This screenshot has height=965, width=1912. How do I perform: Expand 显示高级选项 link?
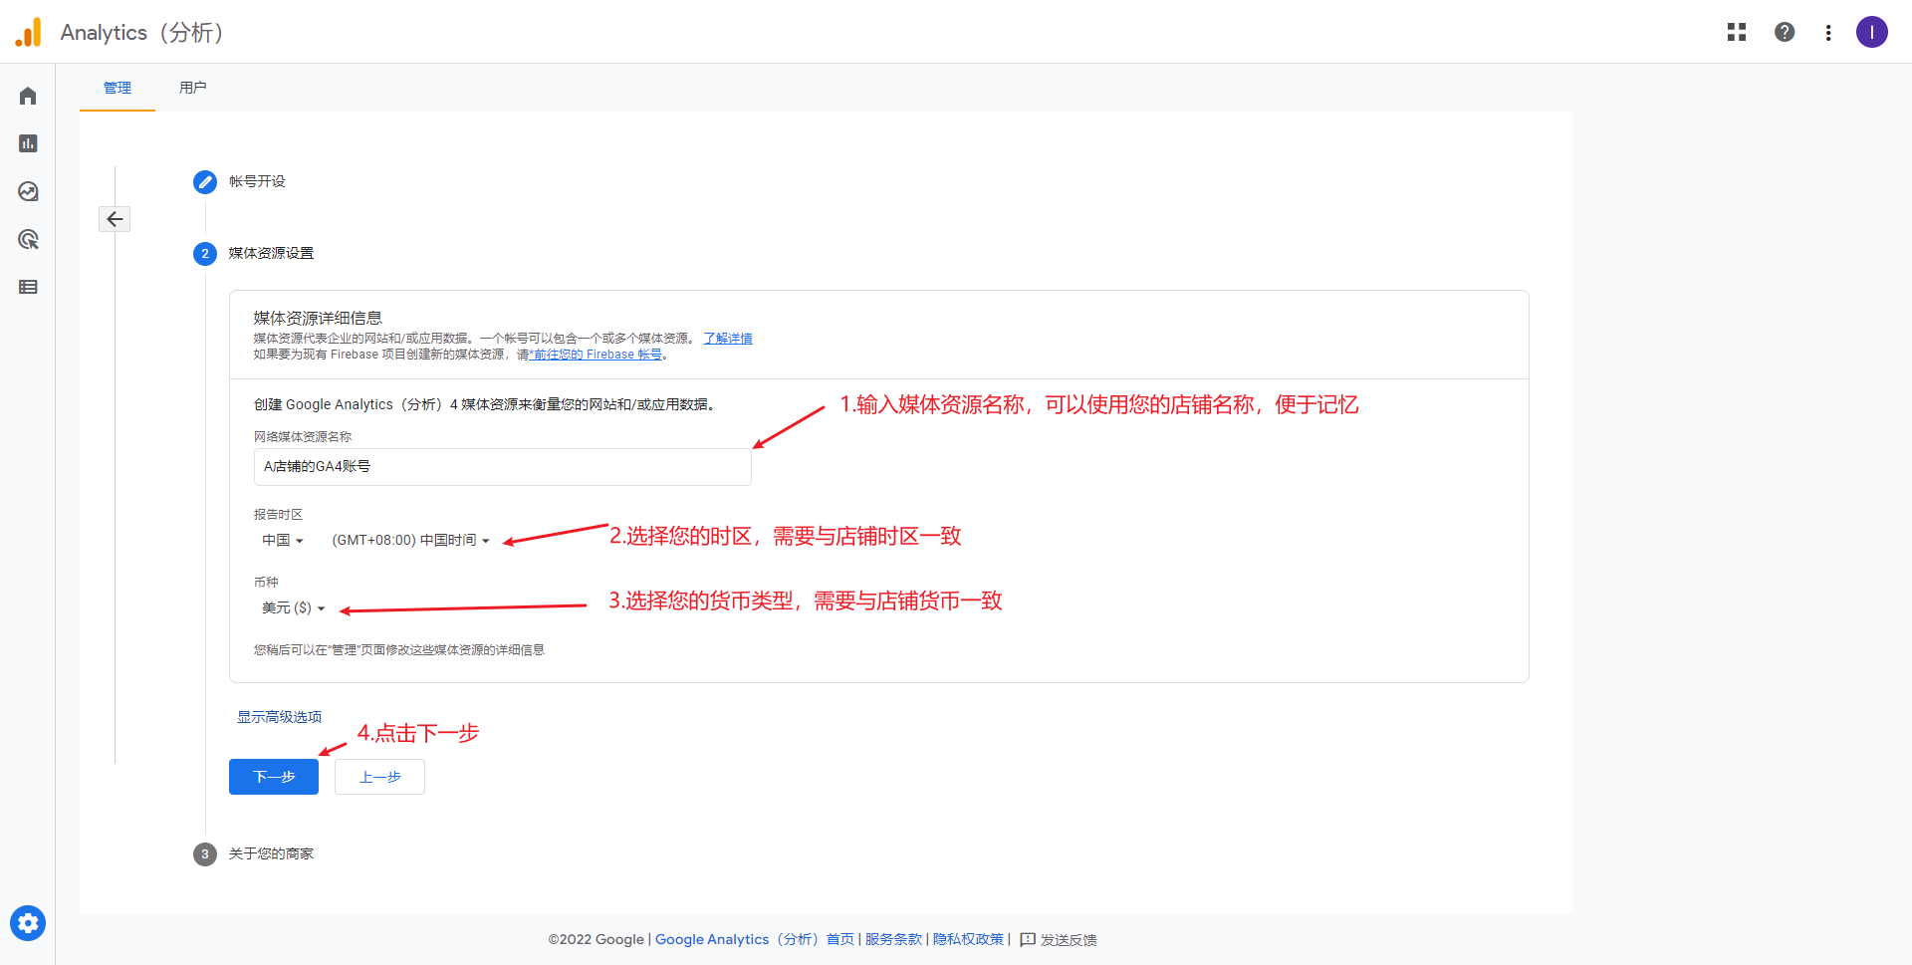click(x=279, y=717)
